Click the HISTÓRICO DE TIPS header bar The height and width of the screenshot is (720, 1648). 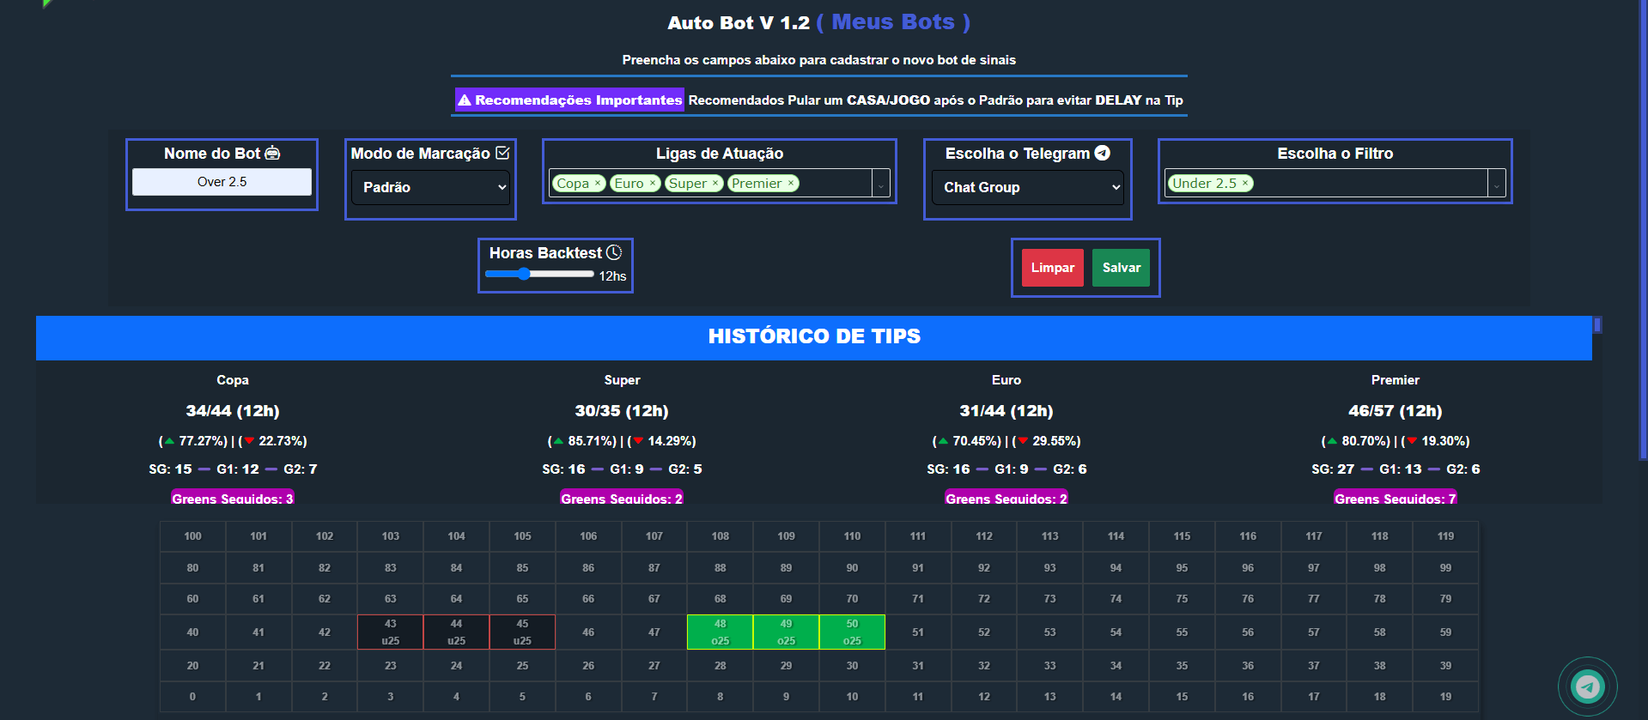click(x=814, y=337)
